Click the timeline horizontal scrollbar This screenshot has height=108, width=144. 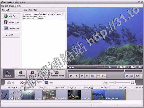click(x=52, y=102)
